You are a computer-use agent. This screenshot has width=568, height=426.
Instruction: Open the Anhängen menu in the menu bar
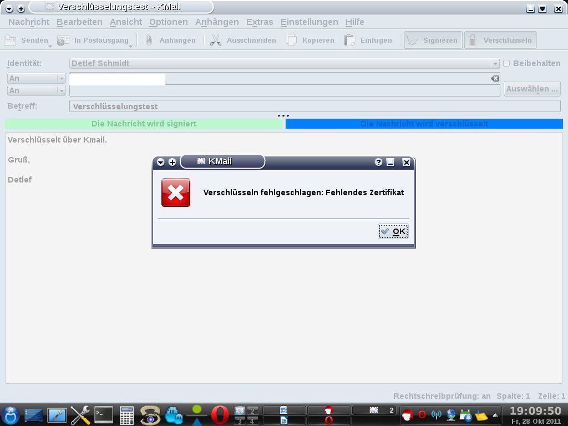pos(217,22)
